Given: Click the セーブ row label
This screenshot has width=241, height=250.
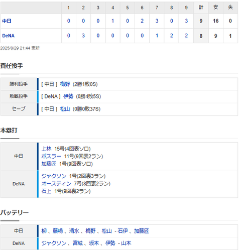Looking at the screenshot, I should [19, 109].
